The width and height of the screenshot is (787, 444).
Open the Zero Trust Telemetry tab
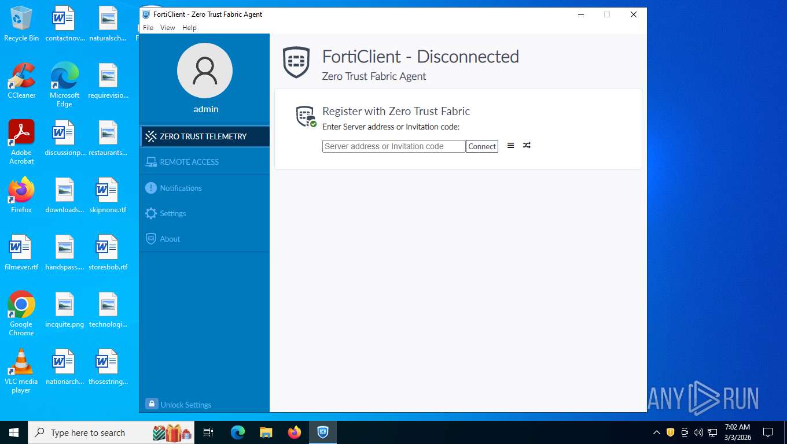[x=204, y=136]
